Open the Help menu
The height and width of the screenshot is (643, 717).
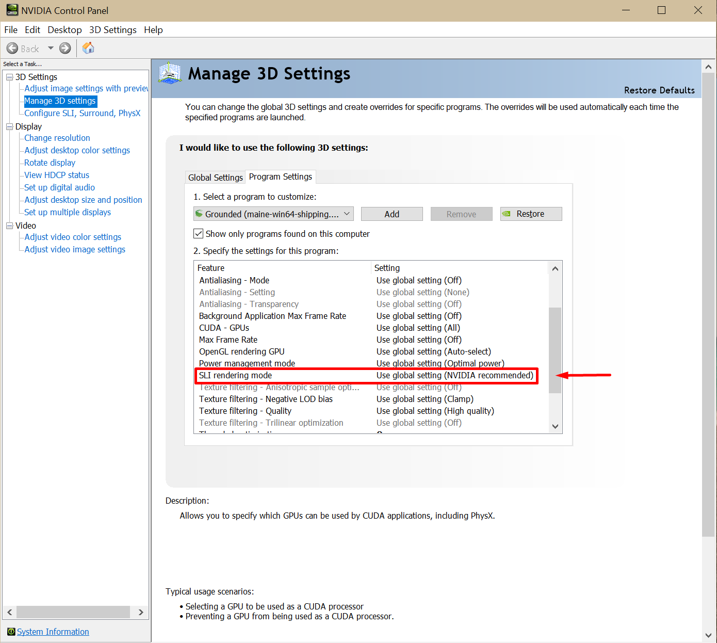click(x=153, y=30)
